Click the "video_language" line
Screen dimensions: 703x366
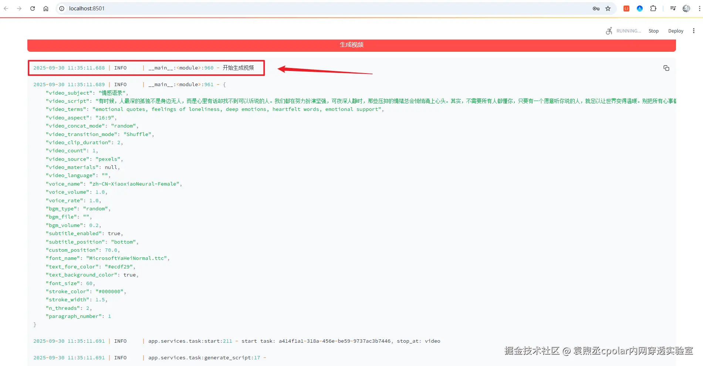78,175
